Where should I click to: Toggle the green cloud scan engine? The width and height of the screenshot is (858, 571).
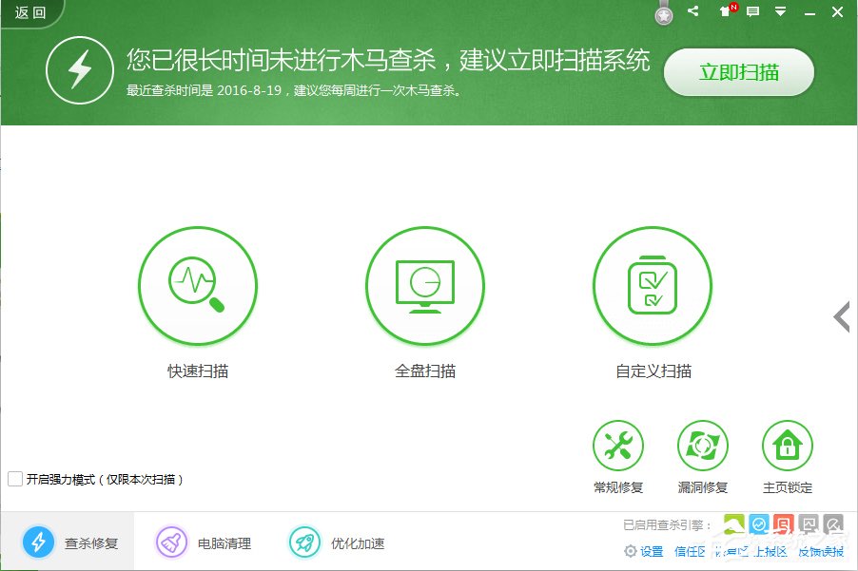(734, 523)
